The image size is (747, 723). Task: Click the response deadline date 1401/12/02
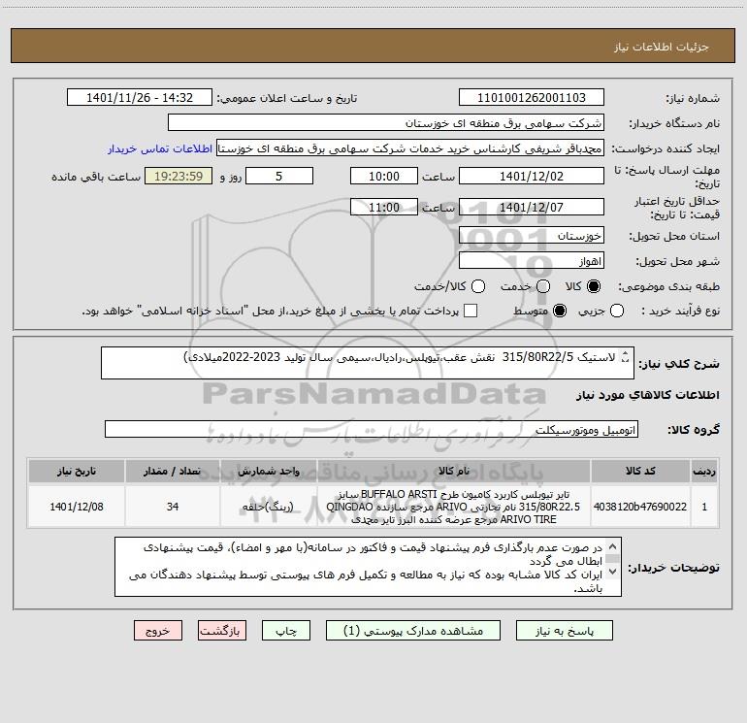click(x=532, y=176)
